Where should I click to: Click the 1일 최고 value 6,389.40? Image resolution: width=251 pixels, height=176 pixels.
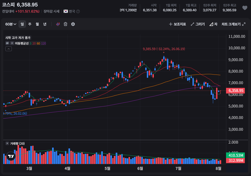tap(190, 10)
